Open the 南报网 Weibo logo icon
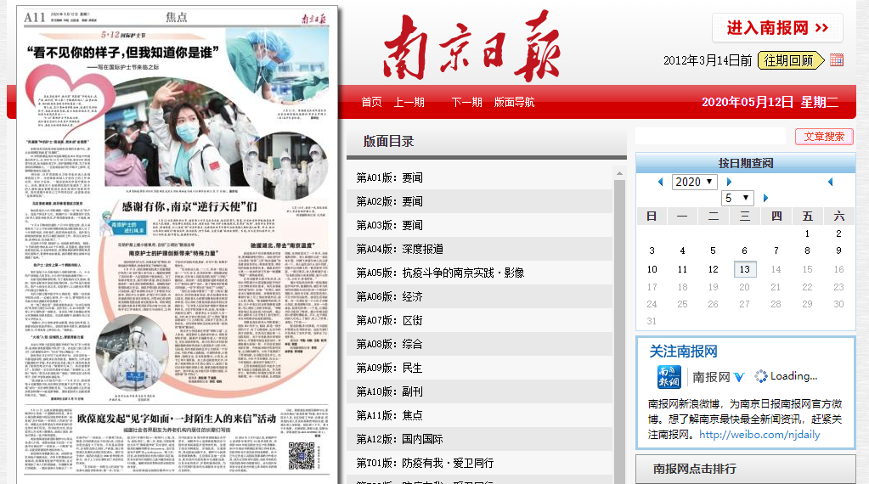The height and width of the screenshot is (484, 869). [669, 377]
